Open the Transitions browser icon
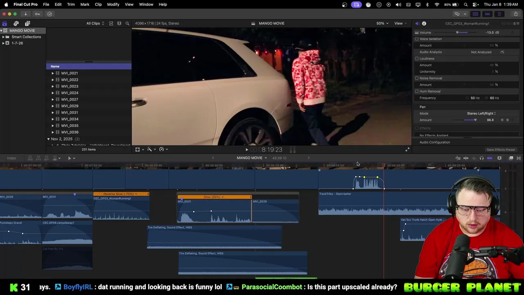Viewport: 524px width, 295px height. click(519, 158)
